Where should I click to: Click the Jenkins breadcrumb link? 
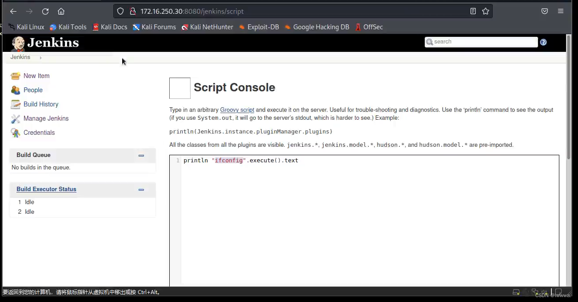[x=20, y=57]
